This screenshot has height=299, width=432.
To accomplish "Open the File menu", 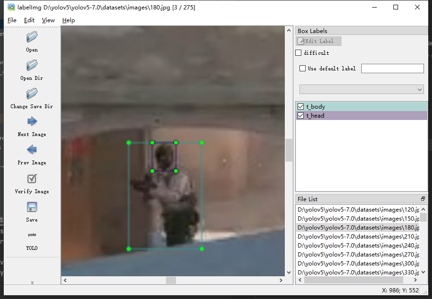I will [x=12, y=20].
